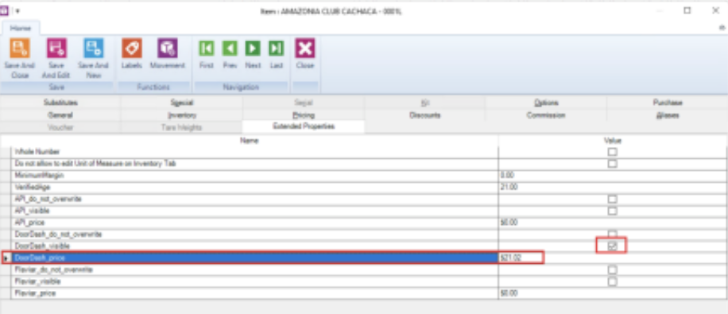Open the Aliases tab
728x314 pixels.
[x=667, y=114]
